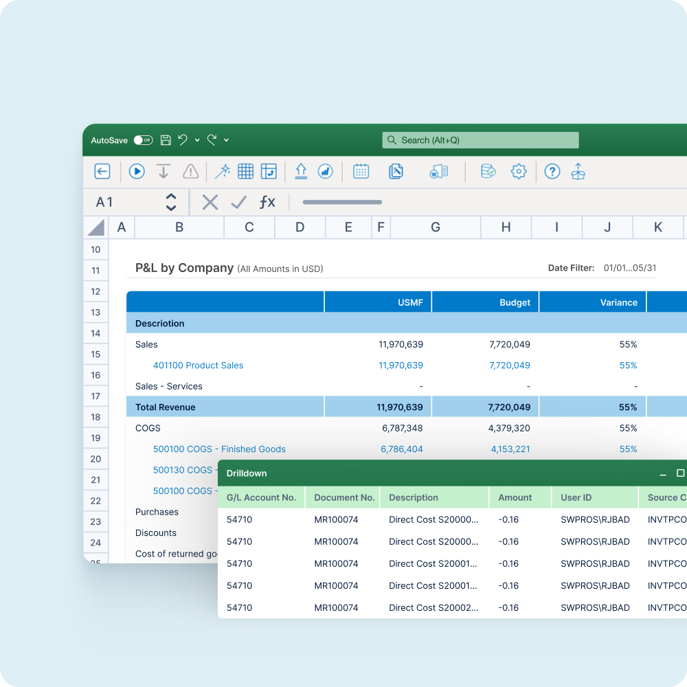Expand the Redo dropdown arrow
Viewport: 687px width, 687px height.
pos(226,140)
